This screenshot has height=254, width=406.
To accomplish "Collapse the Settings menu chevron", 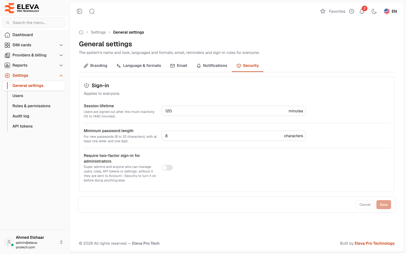I will 61,76.
